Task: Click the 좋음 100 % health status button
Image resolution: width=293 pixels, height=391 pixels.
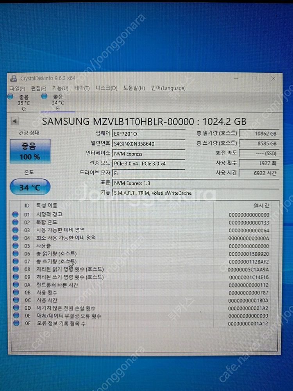Action: click(30, 151)
